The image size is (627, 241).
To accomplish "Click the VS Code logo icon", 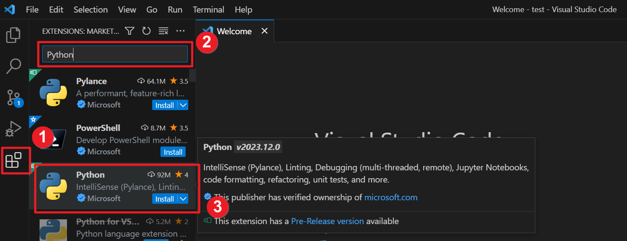I will tap(10, 9).
